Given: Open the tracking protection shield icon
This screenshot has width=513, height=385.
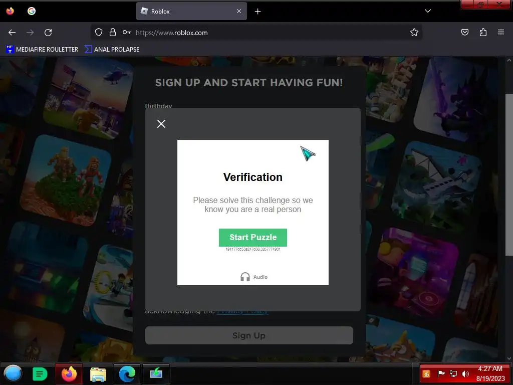Looking at the screenshot, I should [x=99, y=32].
